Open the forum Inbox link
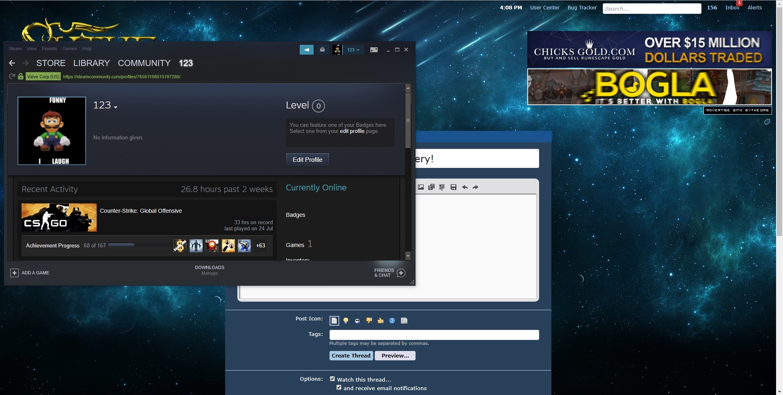Viewport: 783px width, 395px height. point(732,7)
